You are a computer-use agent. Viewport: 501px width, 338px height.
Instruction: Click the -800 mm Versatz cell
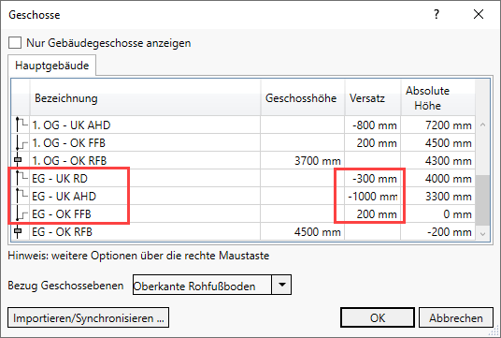tap(373, 125)
